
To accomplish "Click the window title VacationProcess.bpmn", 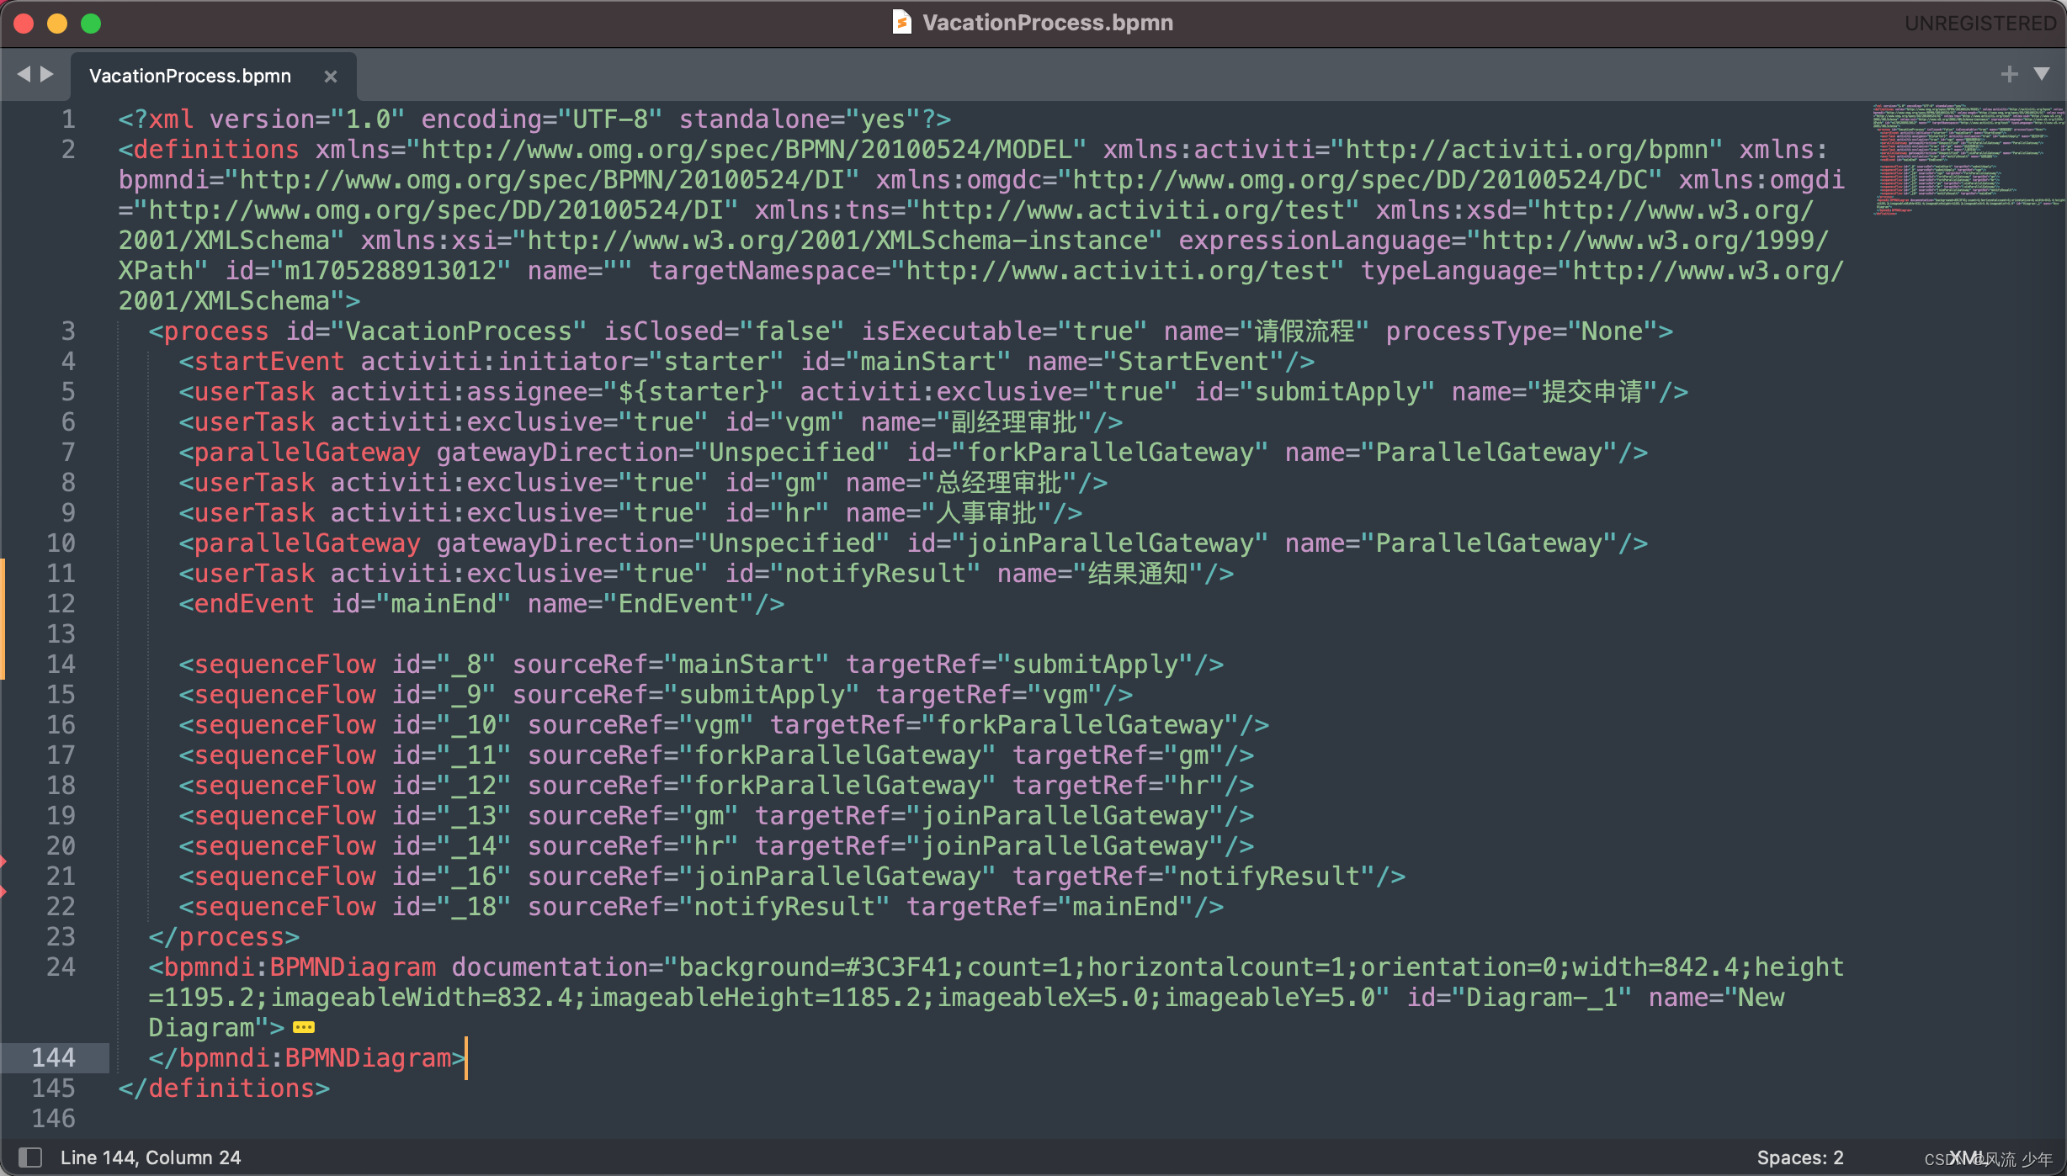I will pos(1047,23).
